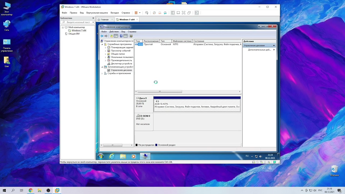Open Windows Media Player taskbar icon
Screen dimensions: 345x194
click(x=133, y=156)
